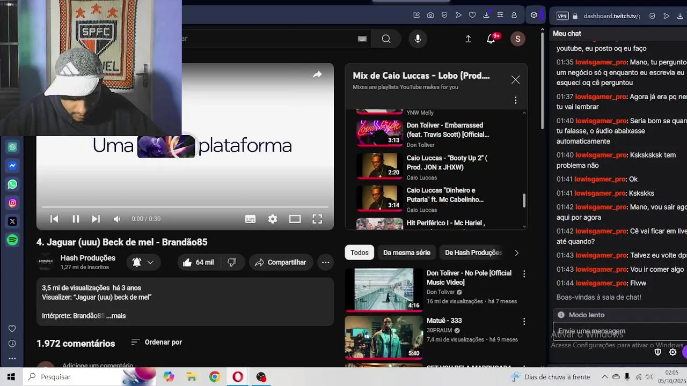Open Instagram in the Opera sidebar
Screen dimensions: 687x386
pyautogui.click(x=12, y=203)
